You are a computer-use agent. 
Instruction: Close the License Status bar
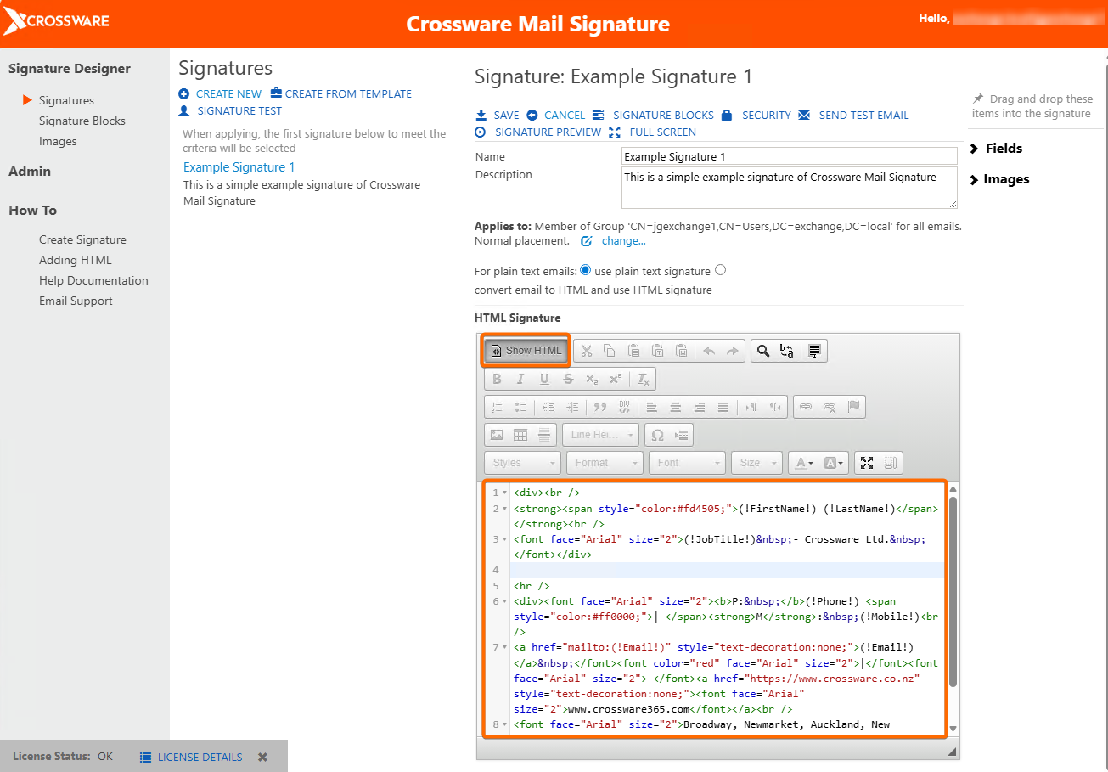coord(263,757)
